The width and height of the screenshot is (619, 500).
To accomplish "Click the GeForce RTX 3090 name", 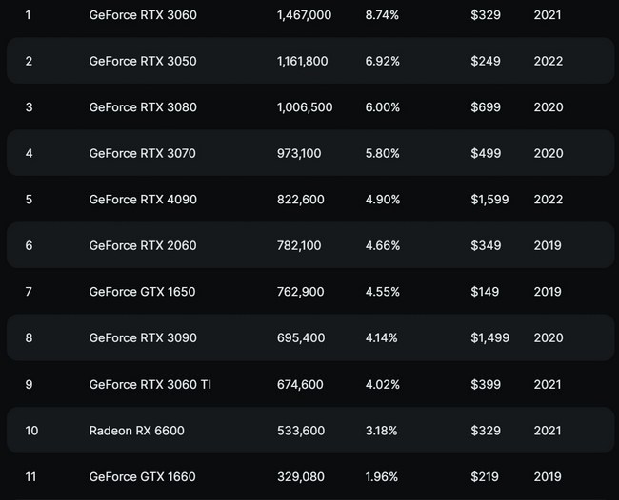I will [x=143, y=338].
